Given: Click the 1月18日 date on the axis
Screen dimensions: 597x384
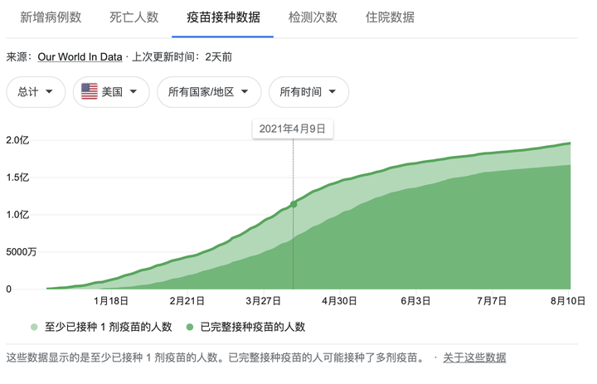Looking at the screenshot, I should [x=111, y=301].
